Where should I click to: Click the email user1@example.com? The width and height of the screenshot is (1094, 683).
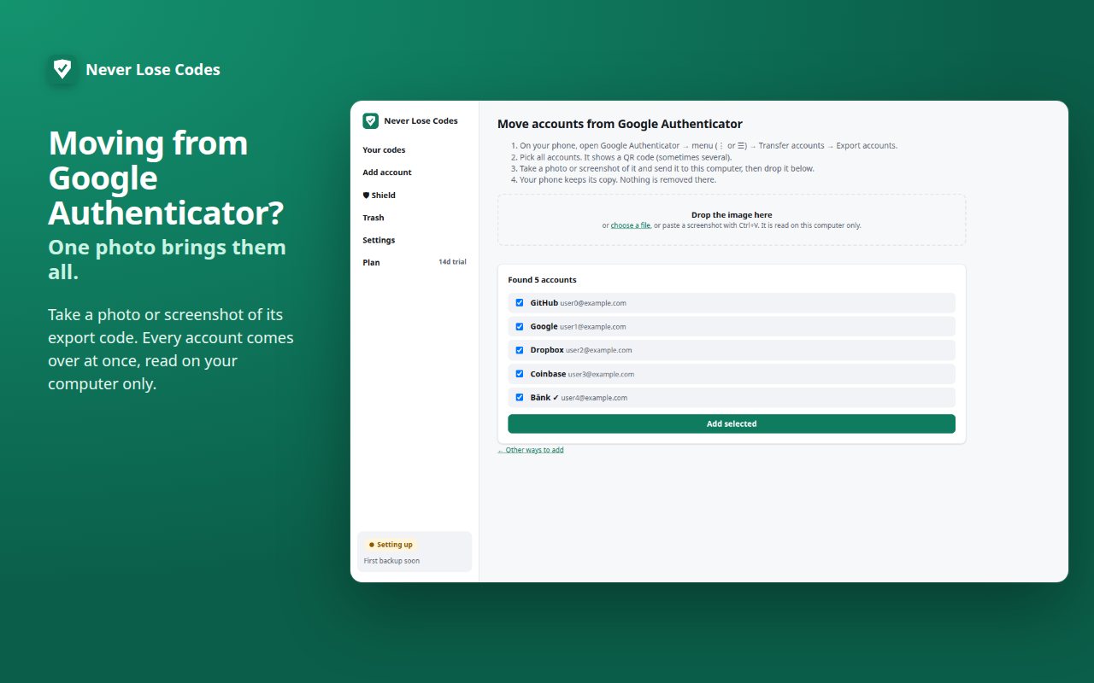click(x=593, y=327)
